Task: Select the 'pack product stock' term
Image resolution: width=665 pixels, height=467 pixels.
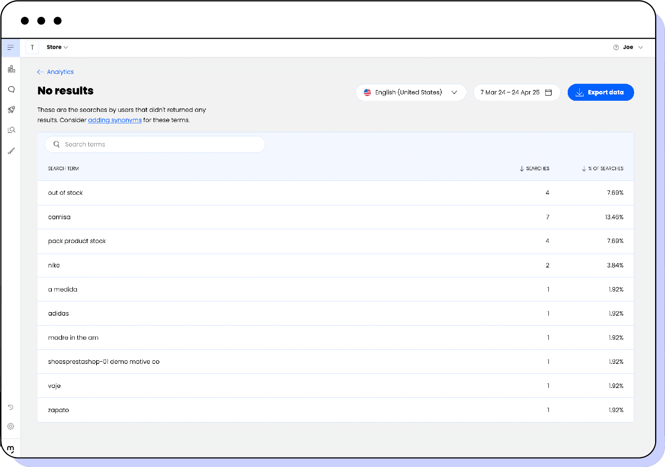Action: (77, 241)
